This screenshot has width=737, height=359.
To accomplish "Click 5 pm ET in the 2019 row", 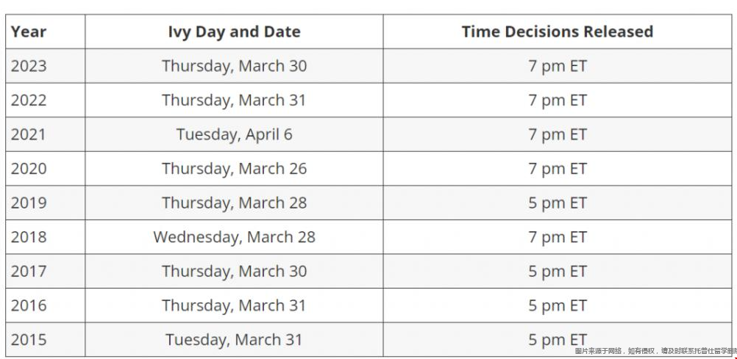I will coord(558,203).
